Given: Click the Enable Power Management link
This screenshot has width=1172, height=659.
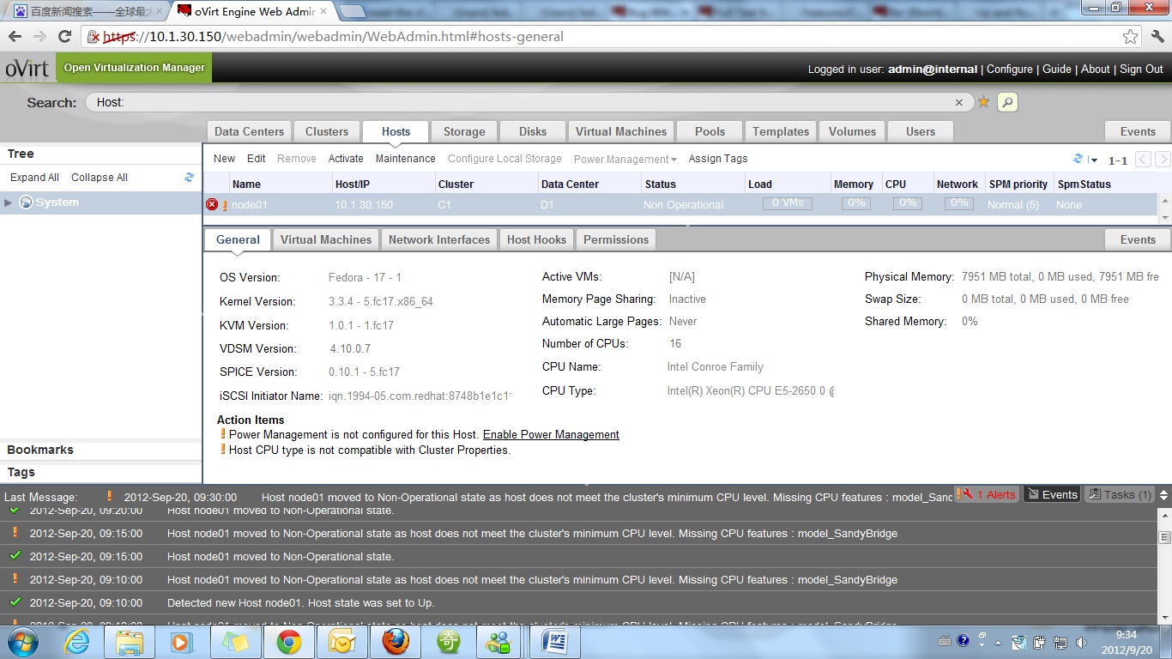Looking at the screenshot, I should 551,435.
